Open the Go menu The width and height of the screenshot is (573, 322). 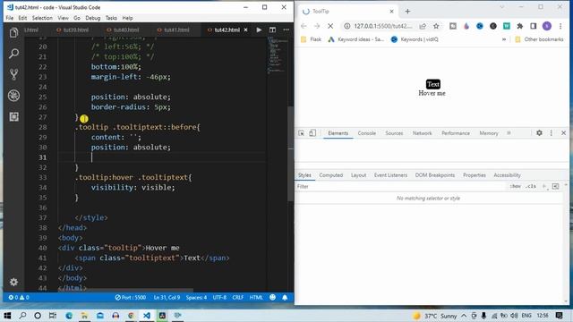77,18
